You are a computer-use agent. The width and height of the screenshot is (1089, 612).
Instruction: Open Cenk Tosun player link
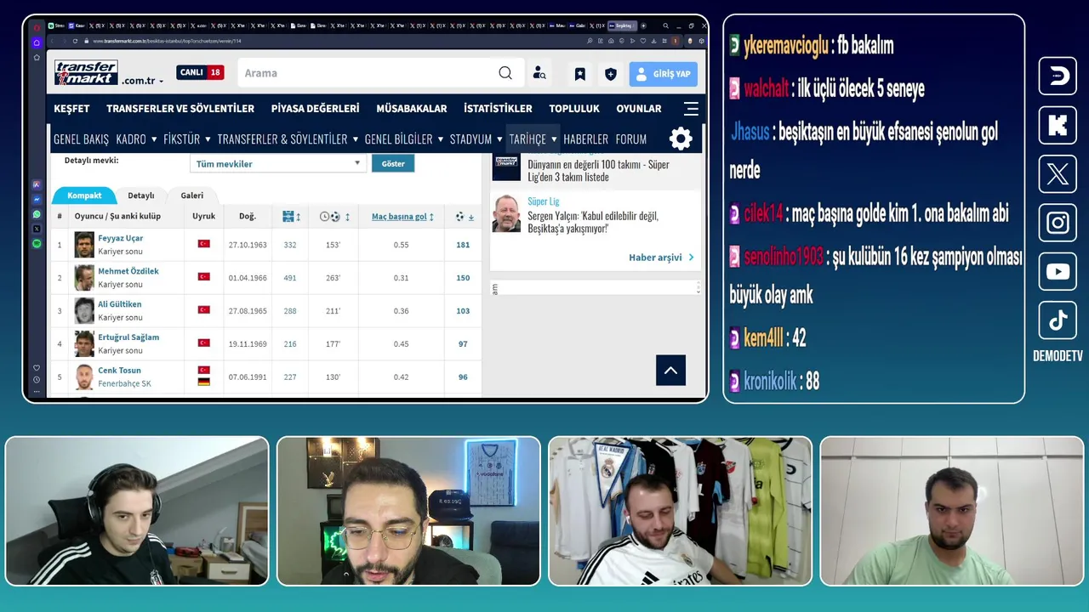point(119,371)
